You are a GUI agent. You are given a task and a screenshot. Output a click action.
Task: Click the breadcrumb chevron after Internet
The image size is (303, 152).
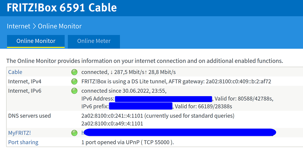click(34, 26)
